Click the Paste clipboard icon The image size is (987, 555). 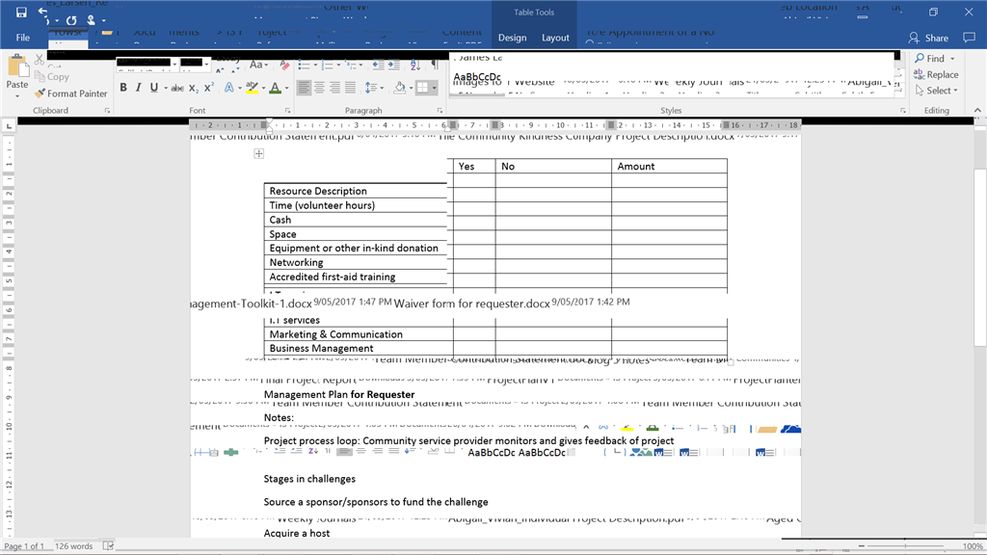(17, 66)
